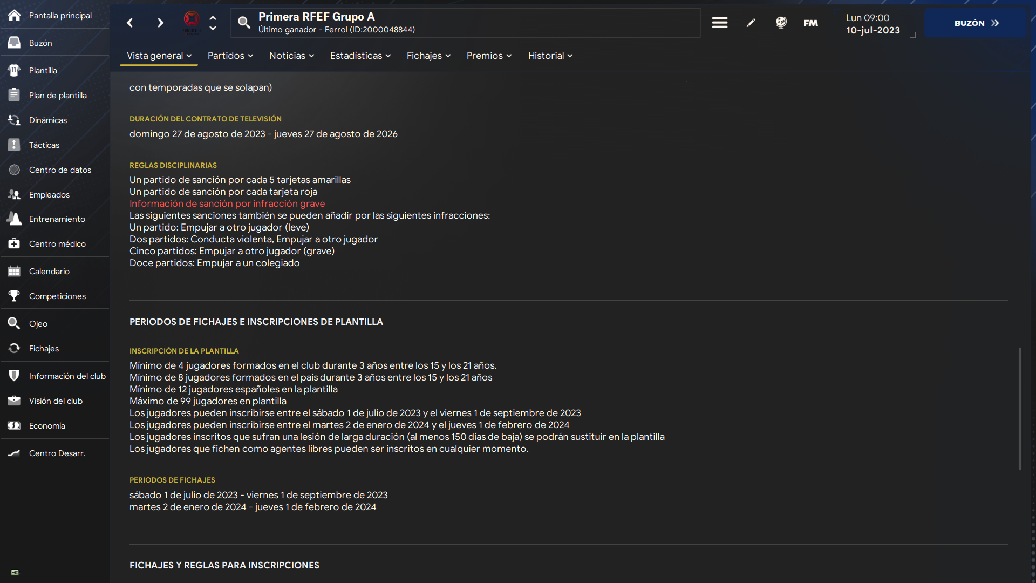Click the red club badge icon

[192, 22]
